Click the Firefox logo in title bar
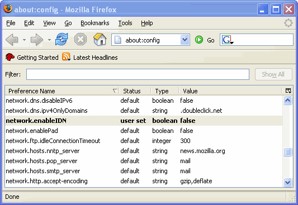This screenshot has height=205, width=298. 8,9
